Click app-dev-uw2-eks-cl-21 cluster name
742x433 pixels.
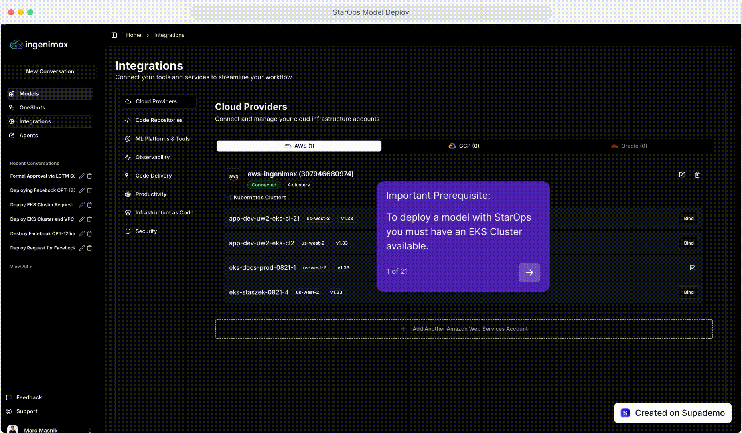coord(264,219)
